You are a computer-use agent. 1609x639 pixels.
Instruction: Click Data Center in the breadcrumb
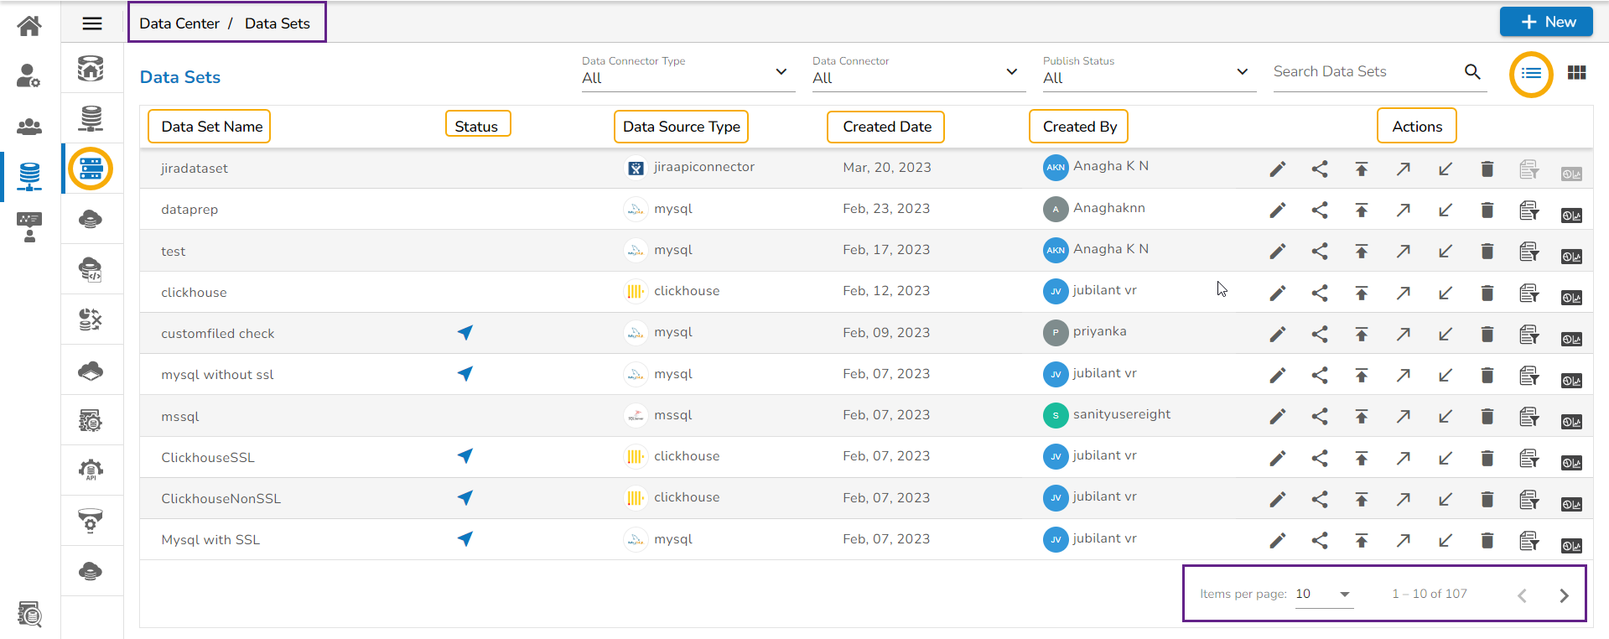(x=179, y=23)
